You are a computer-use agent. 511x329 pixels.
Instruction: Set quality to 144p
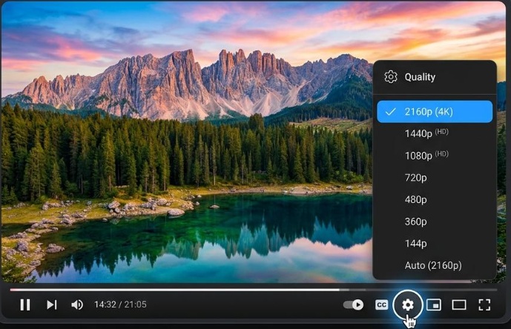[435, 243]
